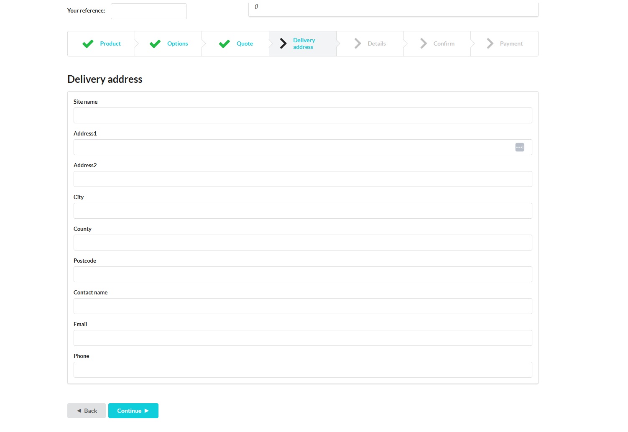The image size is (628, 432).
Task: Click the green checkmark beside Product
Action: (x=88, y=43)
